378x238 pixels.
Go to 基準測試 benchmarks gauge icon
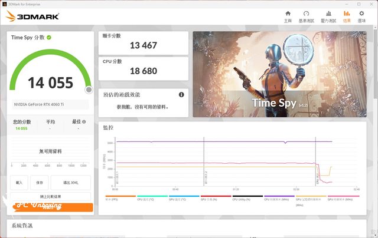coord(306,16)
